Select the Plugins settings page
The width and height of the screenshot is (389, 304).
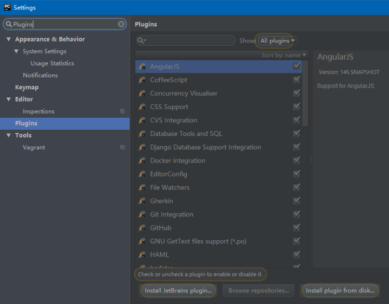click(x=65, y=123)
